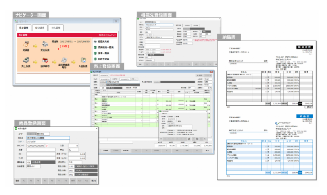This screenshot has height=195, width=327.
Task: Open 売掛残高一覧表 report link
Action: click(x=106, y=48)
